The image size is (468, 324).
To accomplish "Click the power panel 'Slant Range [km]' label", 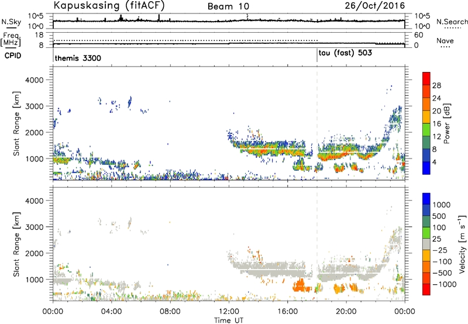I will [16, 123].
